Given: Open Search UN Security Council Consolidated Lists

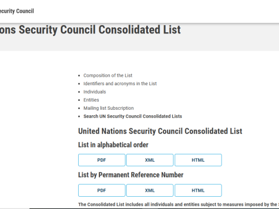Looking at the screenshot, I should pos(133,116).
